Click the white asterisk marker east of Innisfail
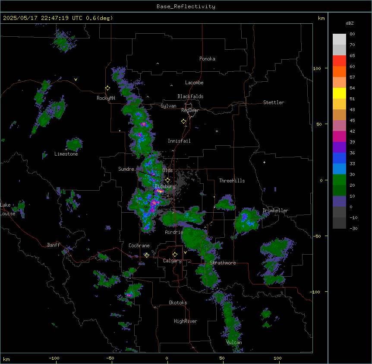 point(217,131)
